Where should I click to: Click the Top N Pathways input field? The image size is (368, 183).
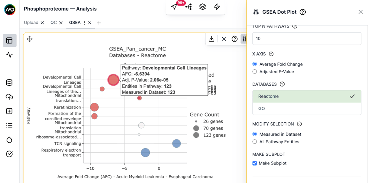pos(307,38)
